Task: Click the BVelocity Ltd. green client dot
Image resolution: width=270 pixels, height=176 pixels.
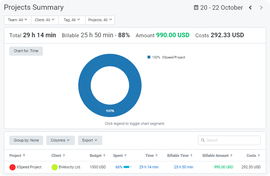Action: (55, 167)
